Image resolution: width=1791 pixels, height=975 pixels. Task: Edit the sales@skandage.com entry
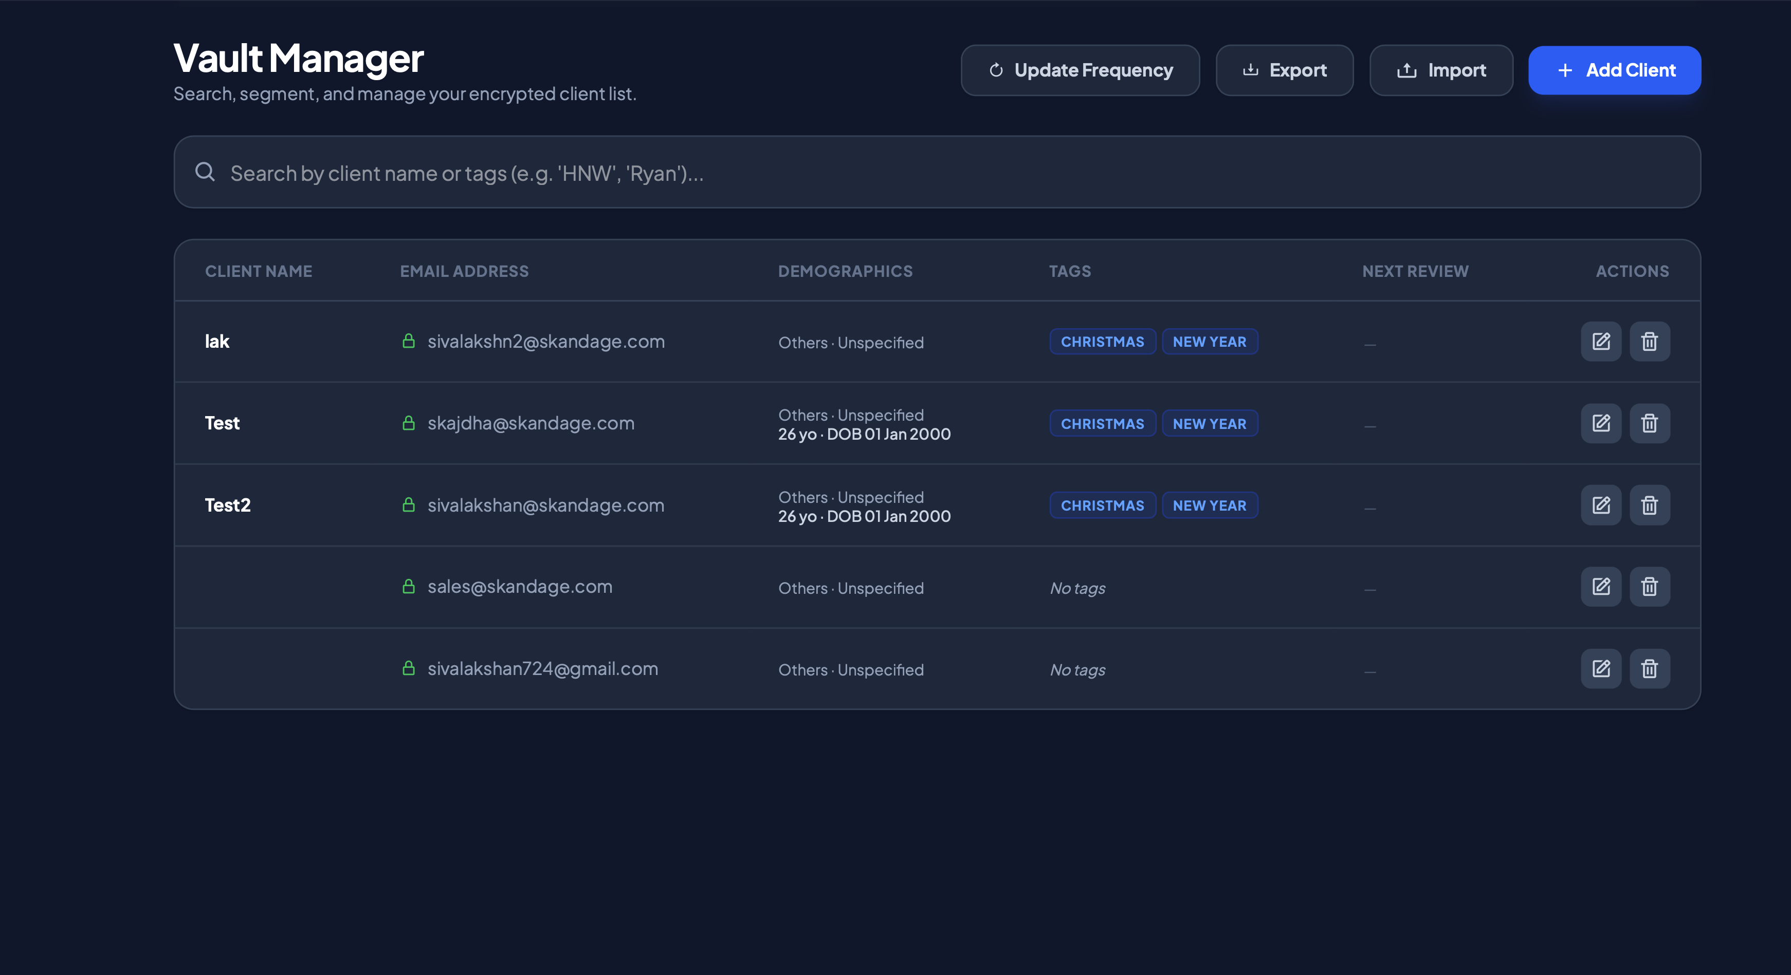(1600, 587)
